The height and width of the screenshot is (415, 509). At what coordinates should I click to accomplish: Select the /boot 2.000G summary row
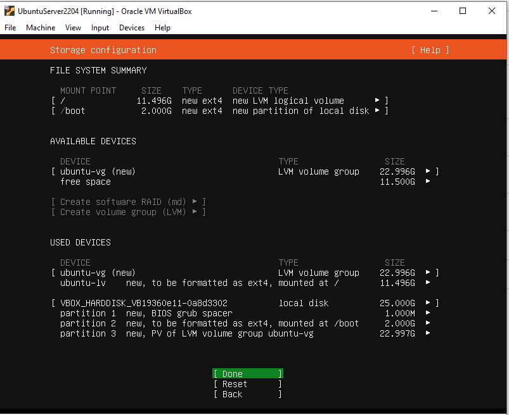[x=220, y=111]
